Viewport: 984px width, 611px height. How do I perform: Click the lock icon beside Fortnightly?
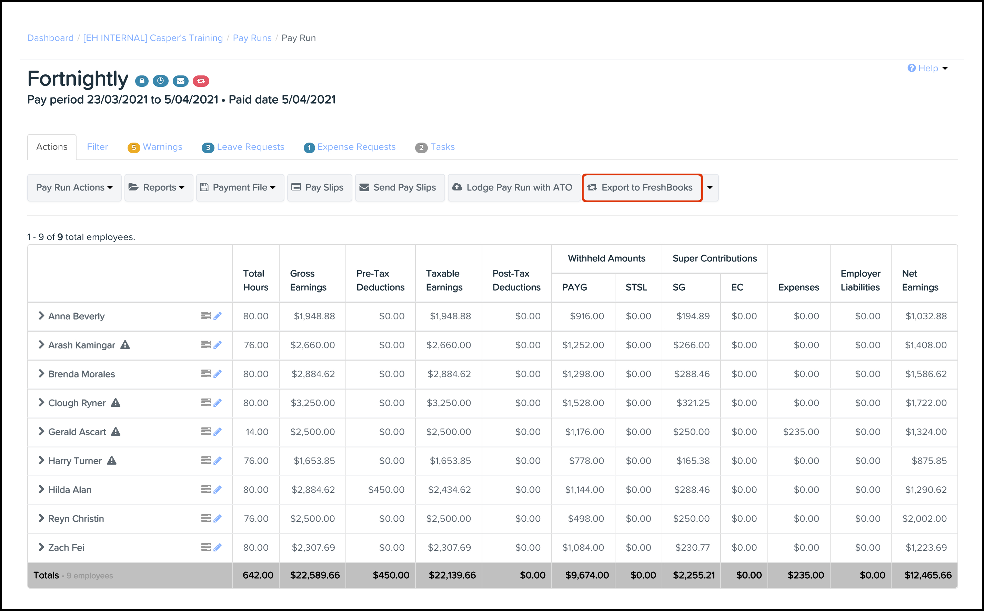(x=142, y=81)
